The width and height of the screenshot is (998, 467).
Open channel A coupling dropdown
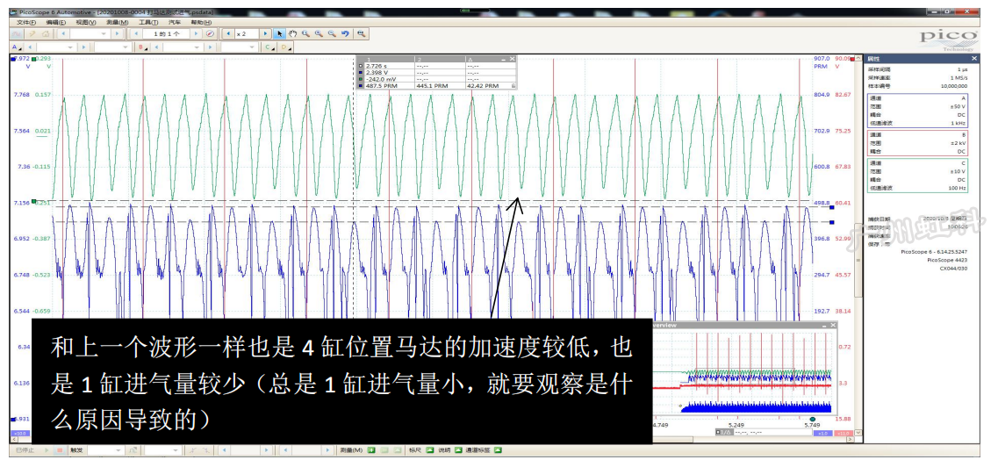(112, 47)
